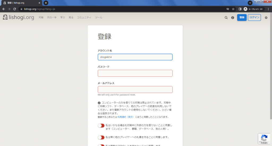Click the lishogi.org logo
The width and height of the screenshot is (272, 146).
[18, 17]
